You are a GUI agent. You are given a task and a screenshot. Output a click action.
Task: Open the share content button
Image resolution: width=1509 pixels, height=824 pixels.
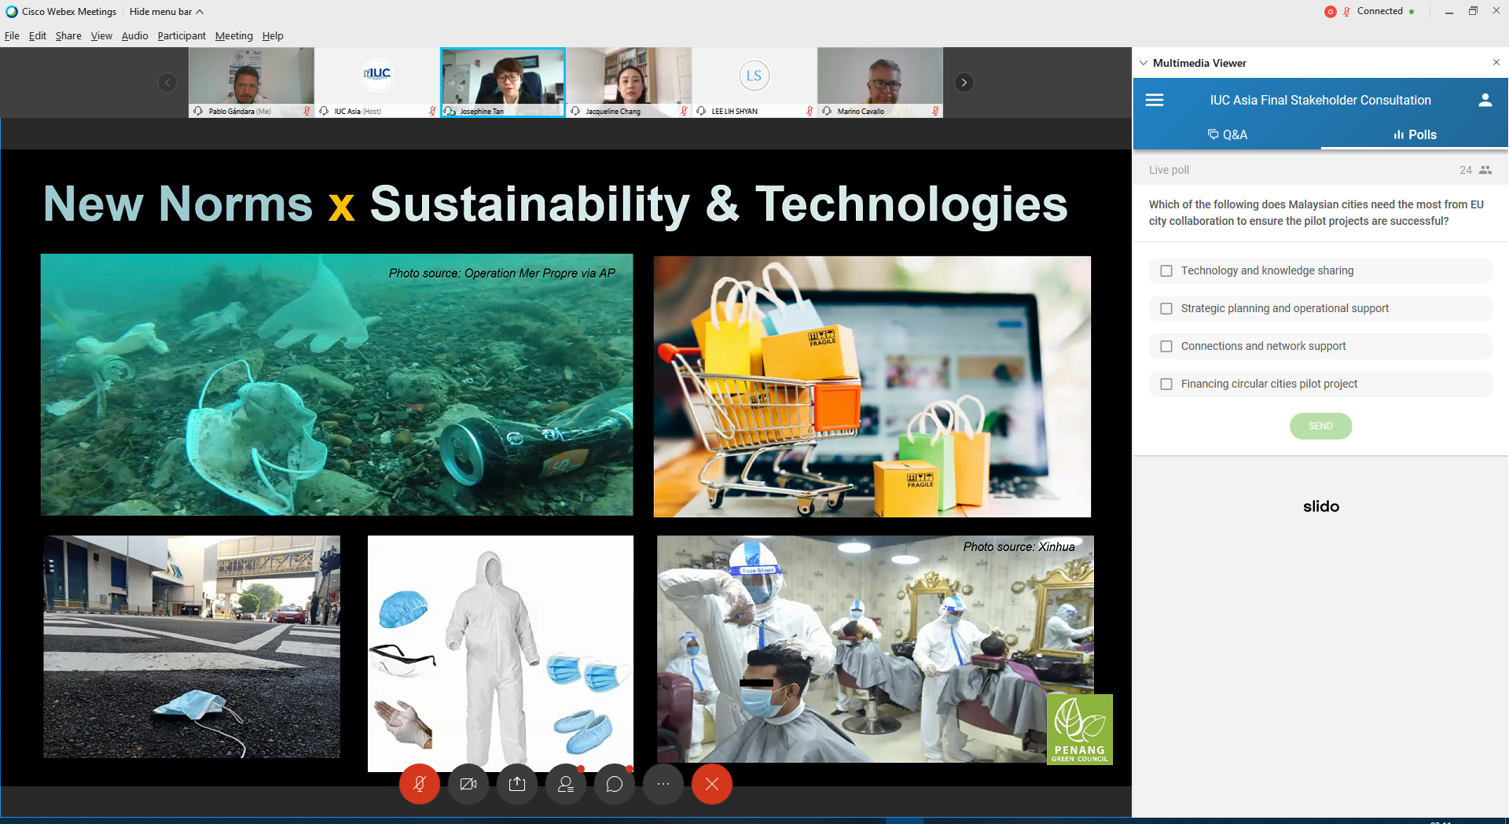(517, 784)
